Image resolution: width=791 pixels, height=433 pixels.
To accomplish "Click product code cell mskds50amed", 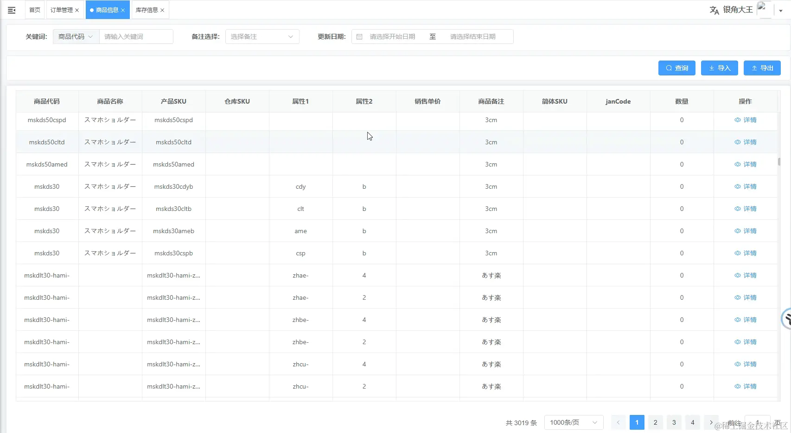I will click(47, 164).
